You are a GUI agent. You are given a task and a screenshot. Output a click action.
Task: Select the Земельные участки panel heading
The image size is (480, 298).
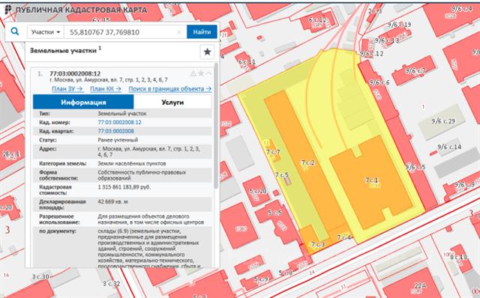click(63, 50)
